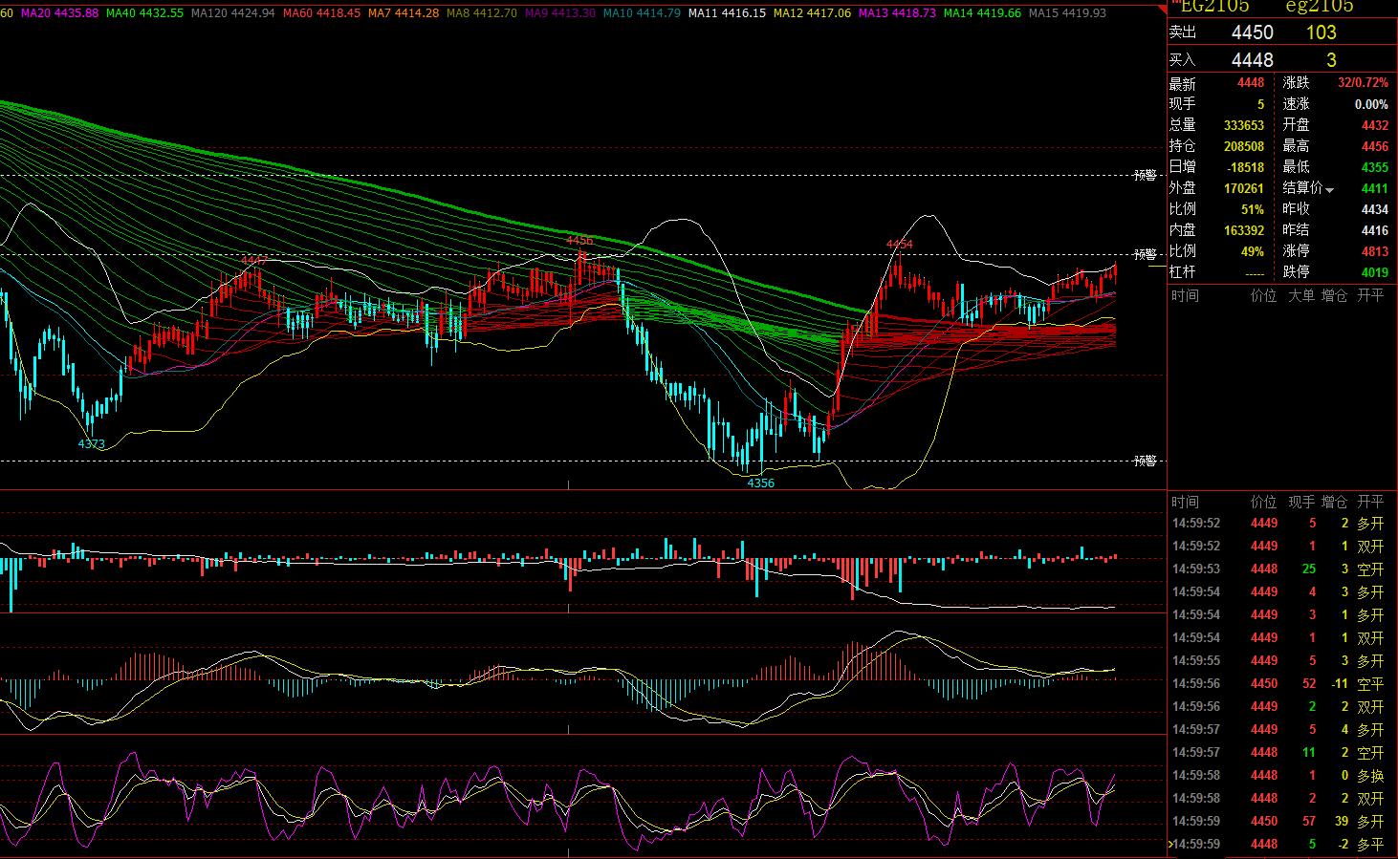Viewport: 1398px width, 859px height.
Task: Click the 预警 marker near price 4454 level
Action: tap(1145, 254)
